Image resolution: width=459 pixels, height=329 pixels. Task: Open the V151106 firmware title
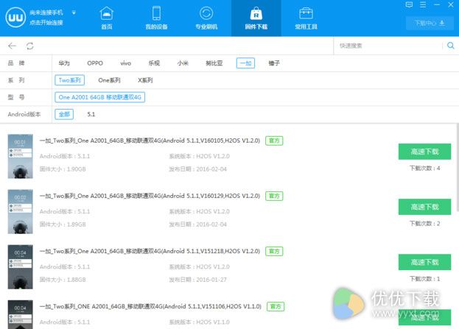coord(150,306)
